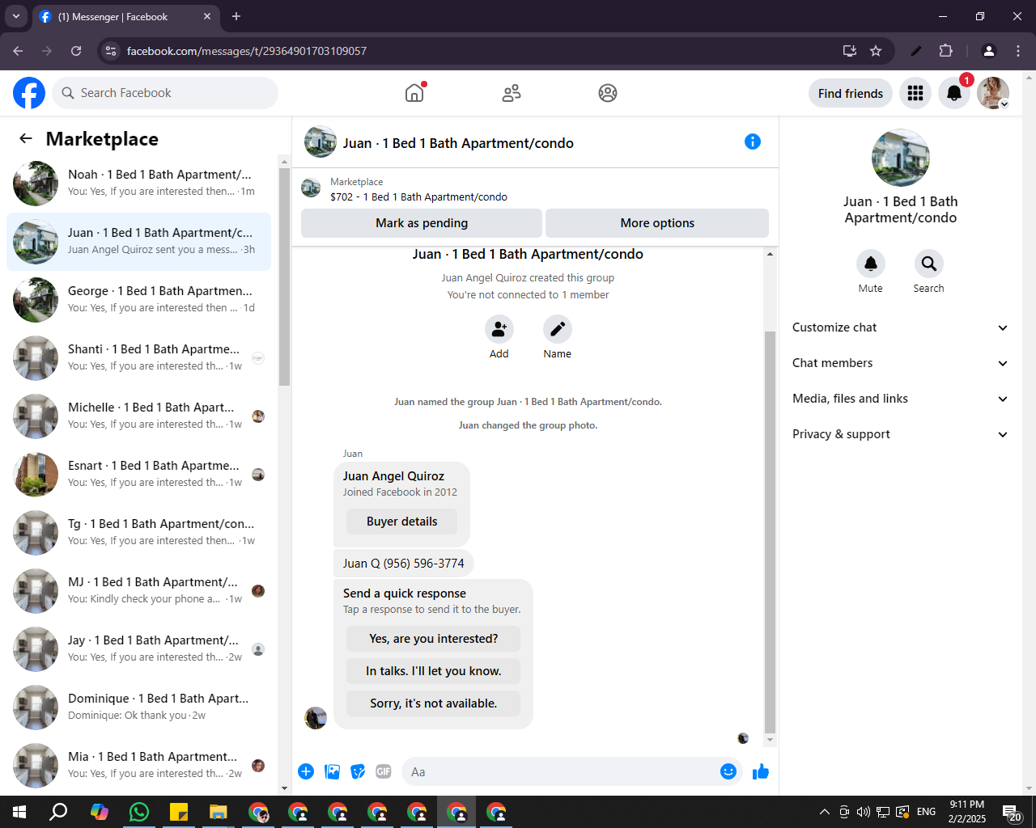The image size is (1036, 828).
Task: Attach a photo with the image icon
Action: click(332, 771)
